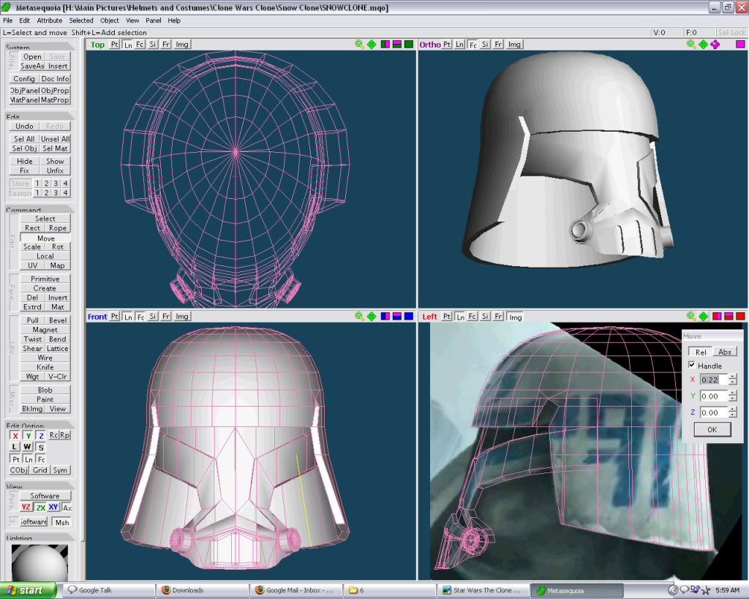Click vertical split layout icon in Top viewport

tap(385, 45)
